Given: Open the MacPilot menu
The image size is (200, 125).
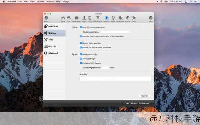Looking at the screenshot, I should tap(12, 2).
